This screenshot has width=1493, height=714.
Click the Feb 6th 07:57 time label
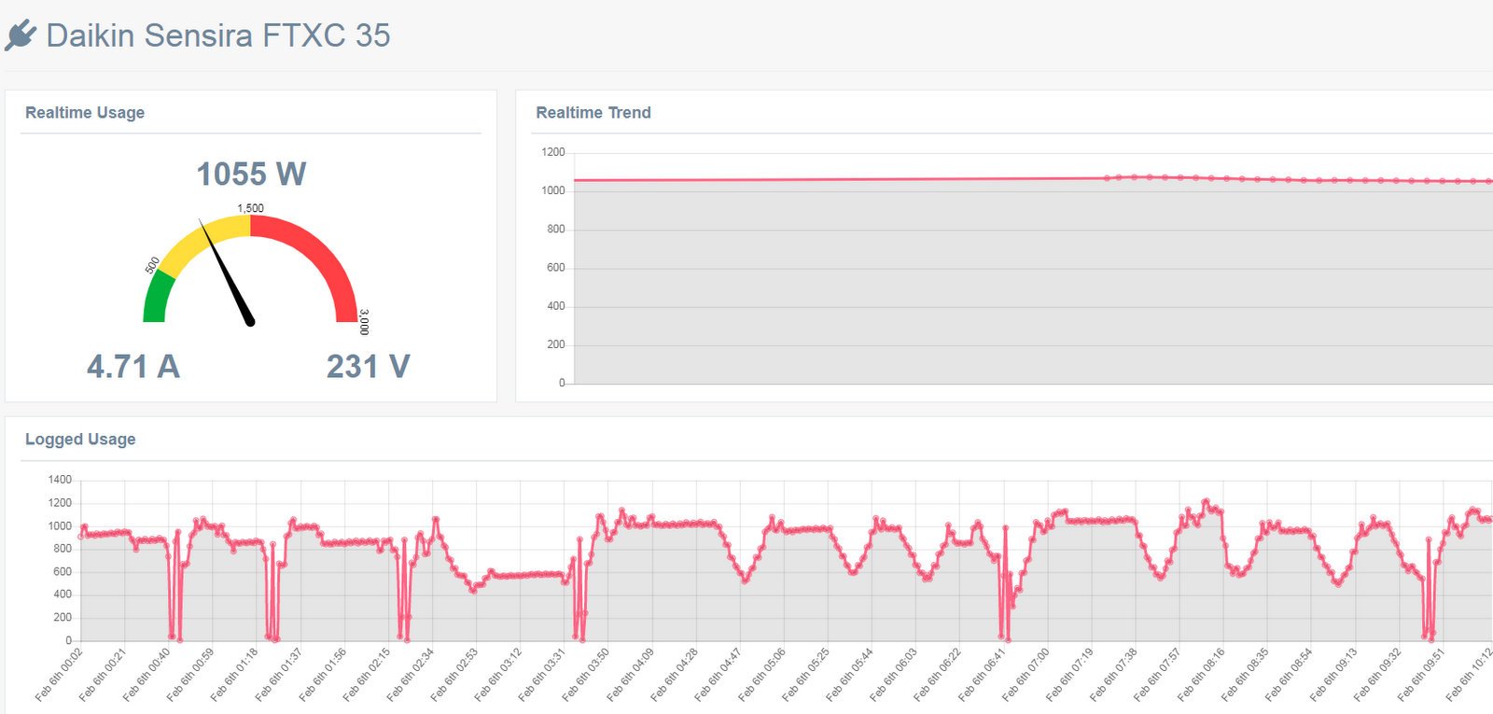(1158, 675)
